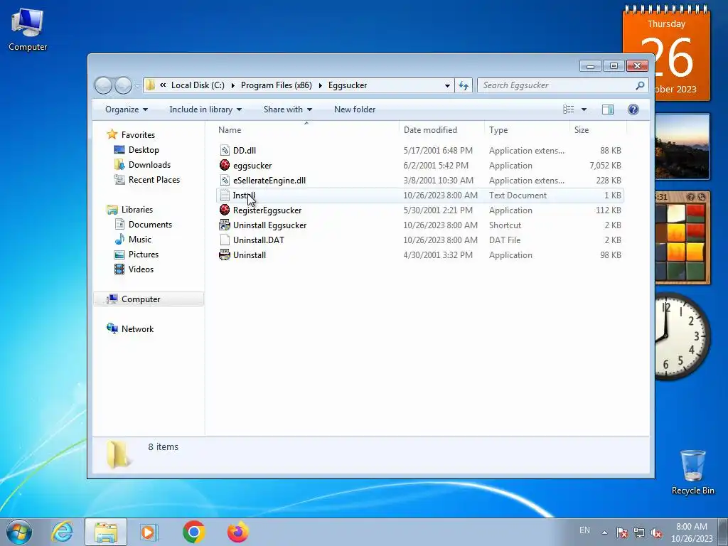Select the Install text document icon
Screen dimensions: 728x546
(x=225, y=196)
